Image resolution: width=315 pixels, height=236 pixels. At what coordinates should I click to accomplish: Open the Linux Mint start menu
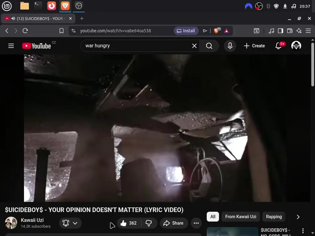pyautogui.click(x=7, y=6)
